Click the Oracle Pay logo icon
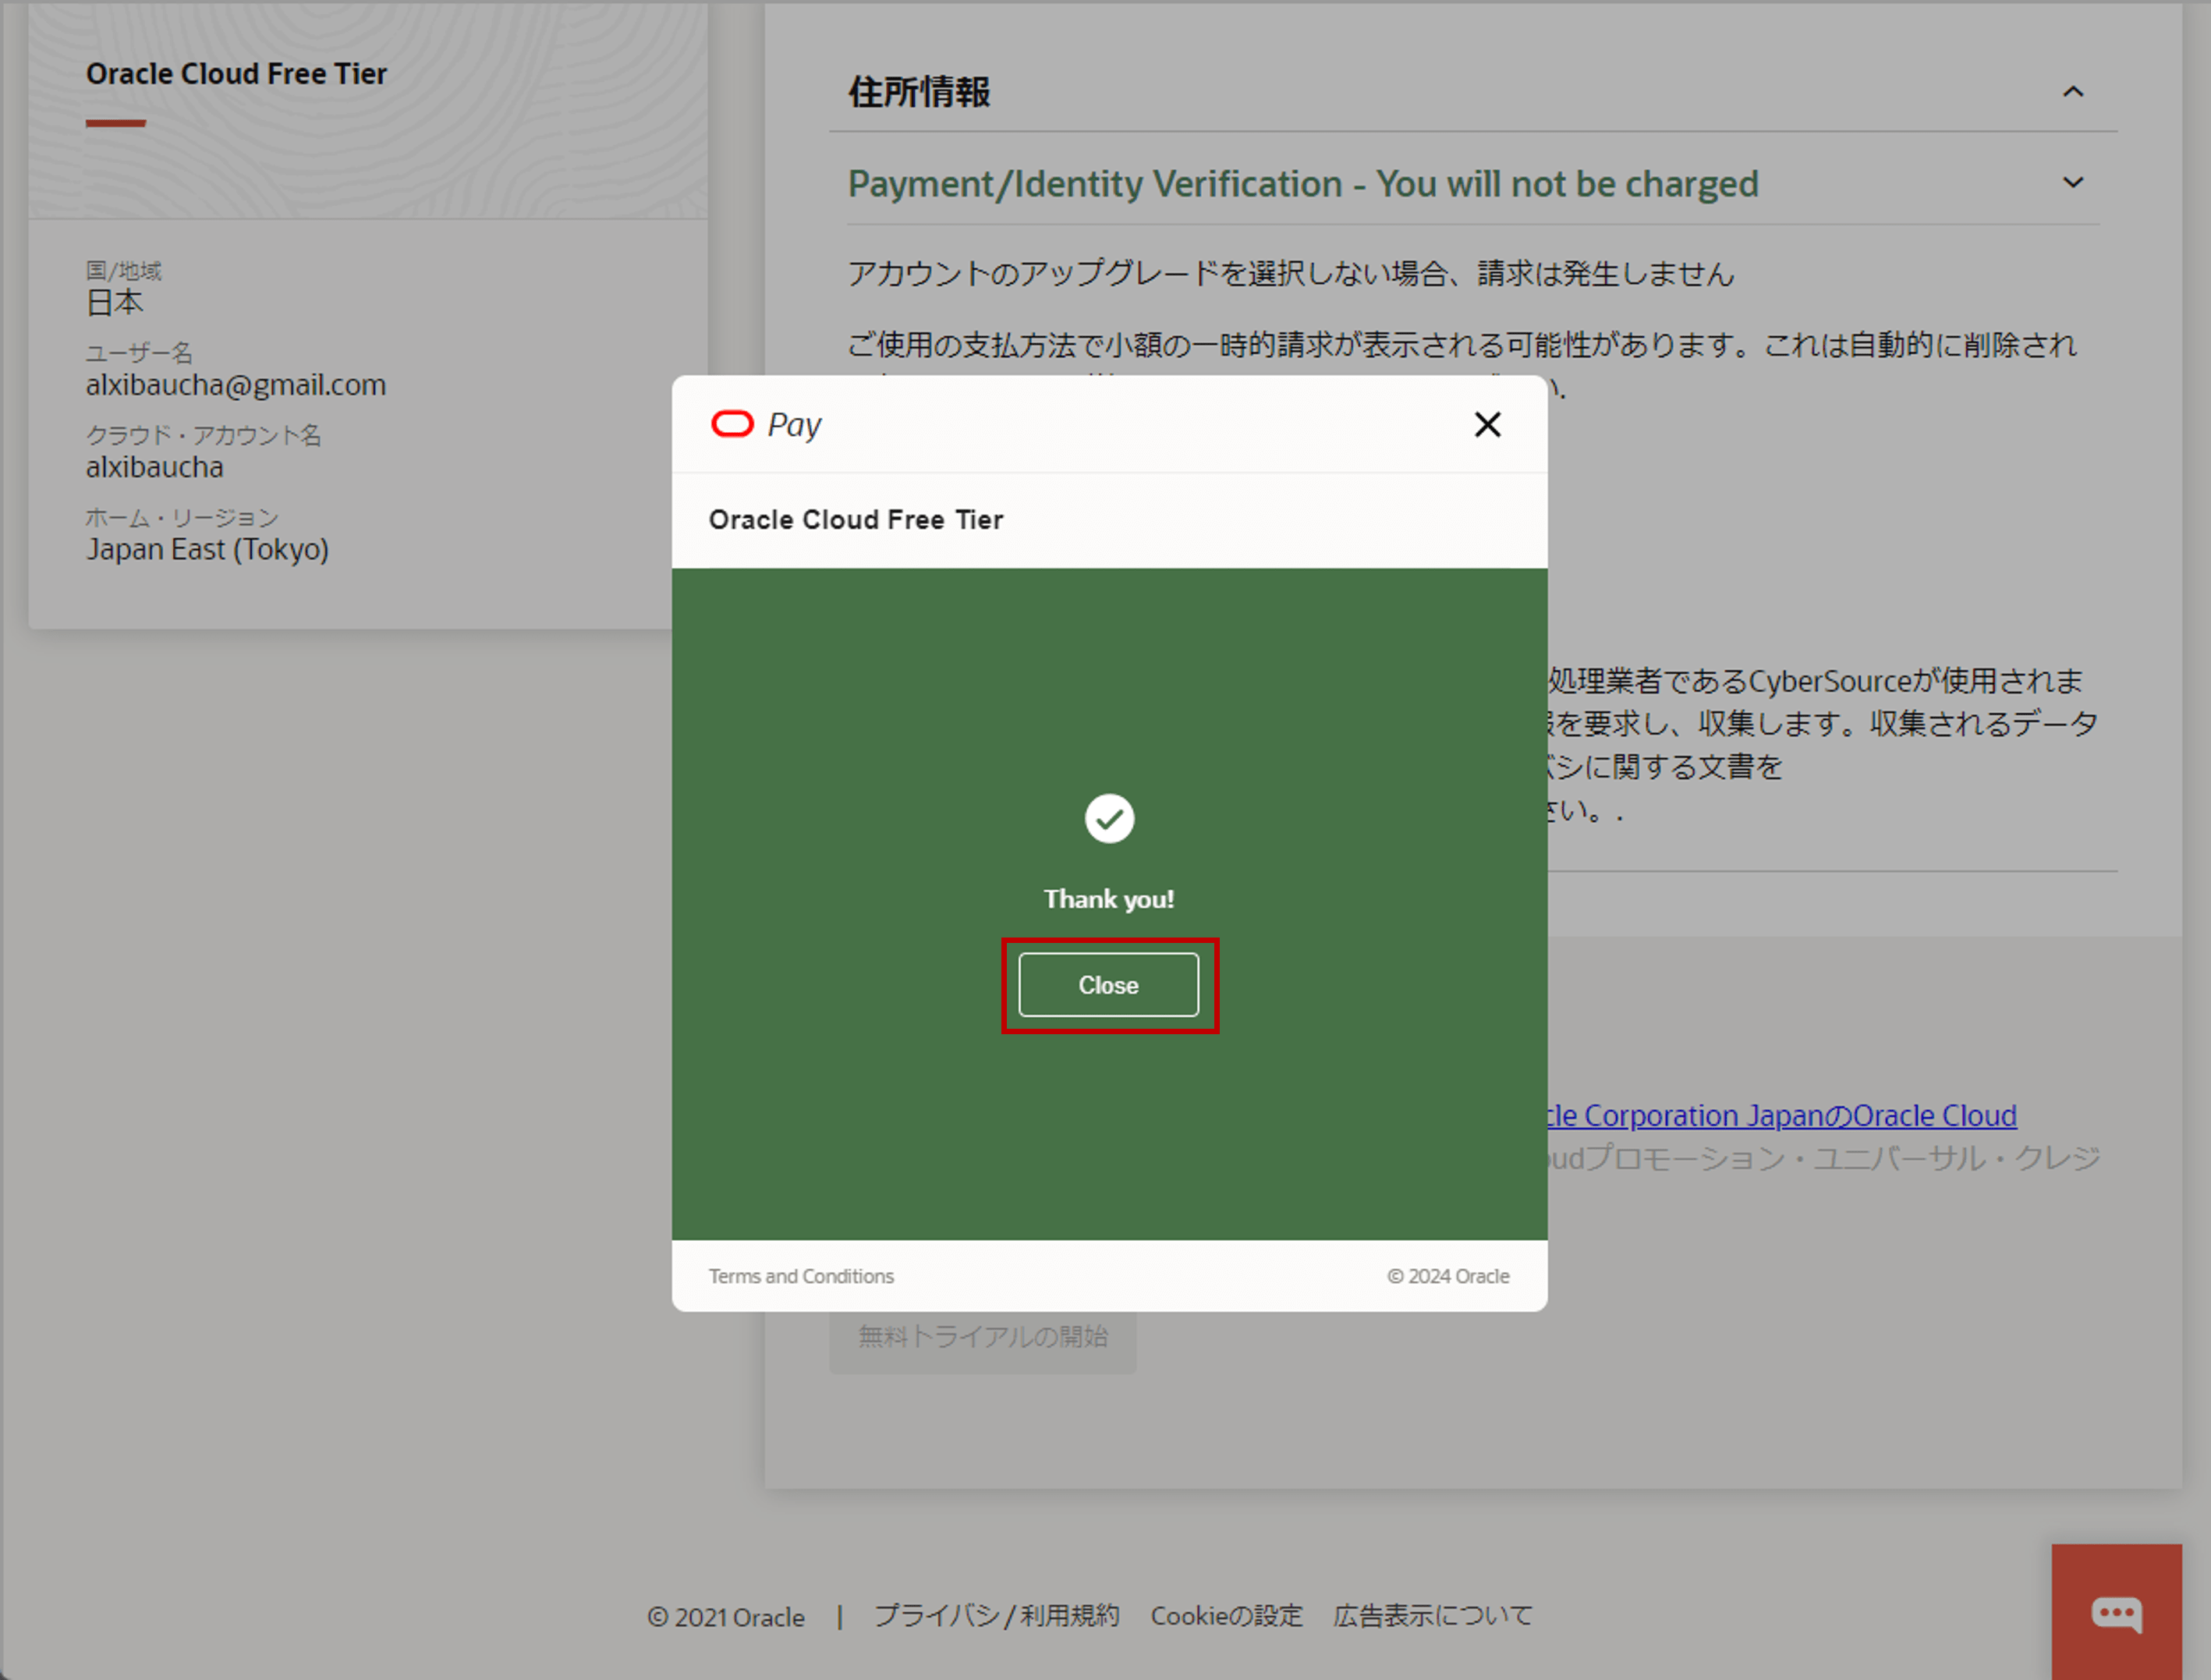The image size is (2211, 1680). (732, 424)
